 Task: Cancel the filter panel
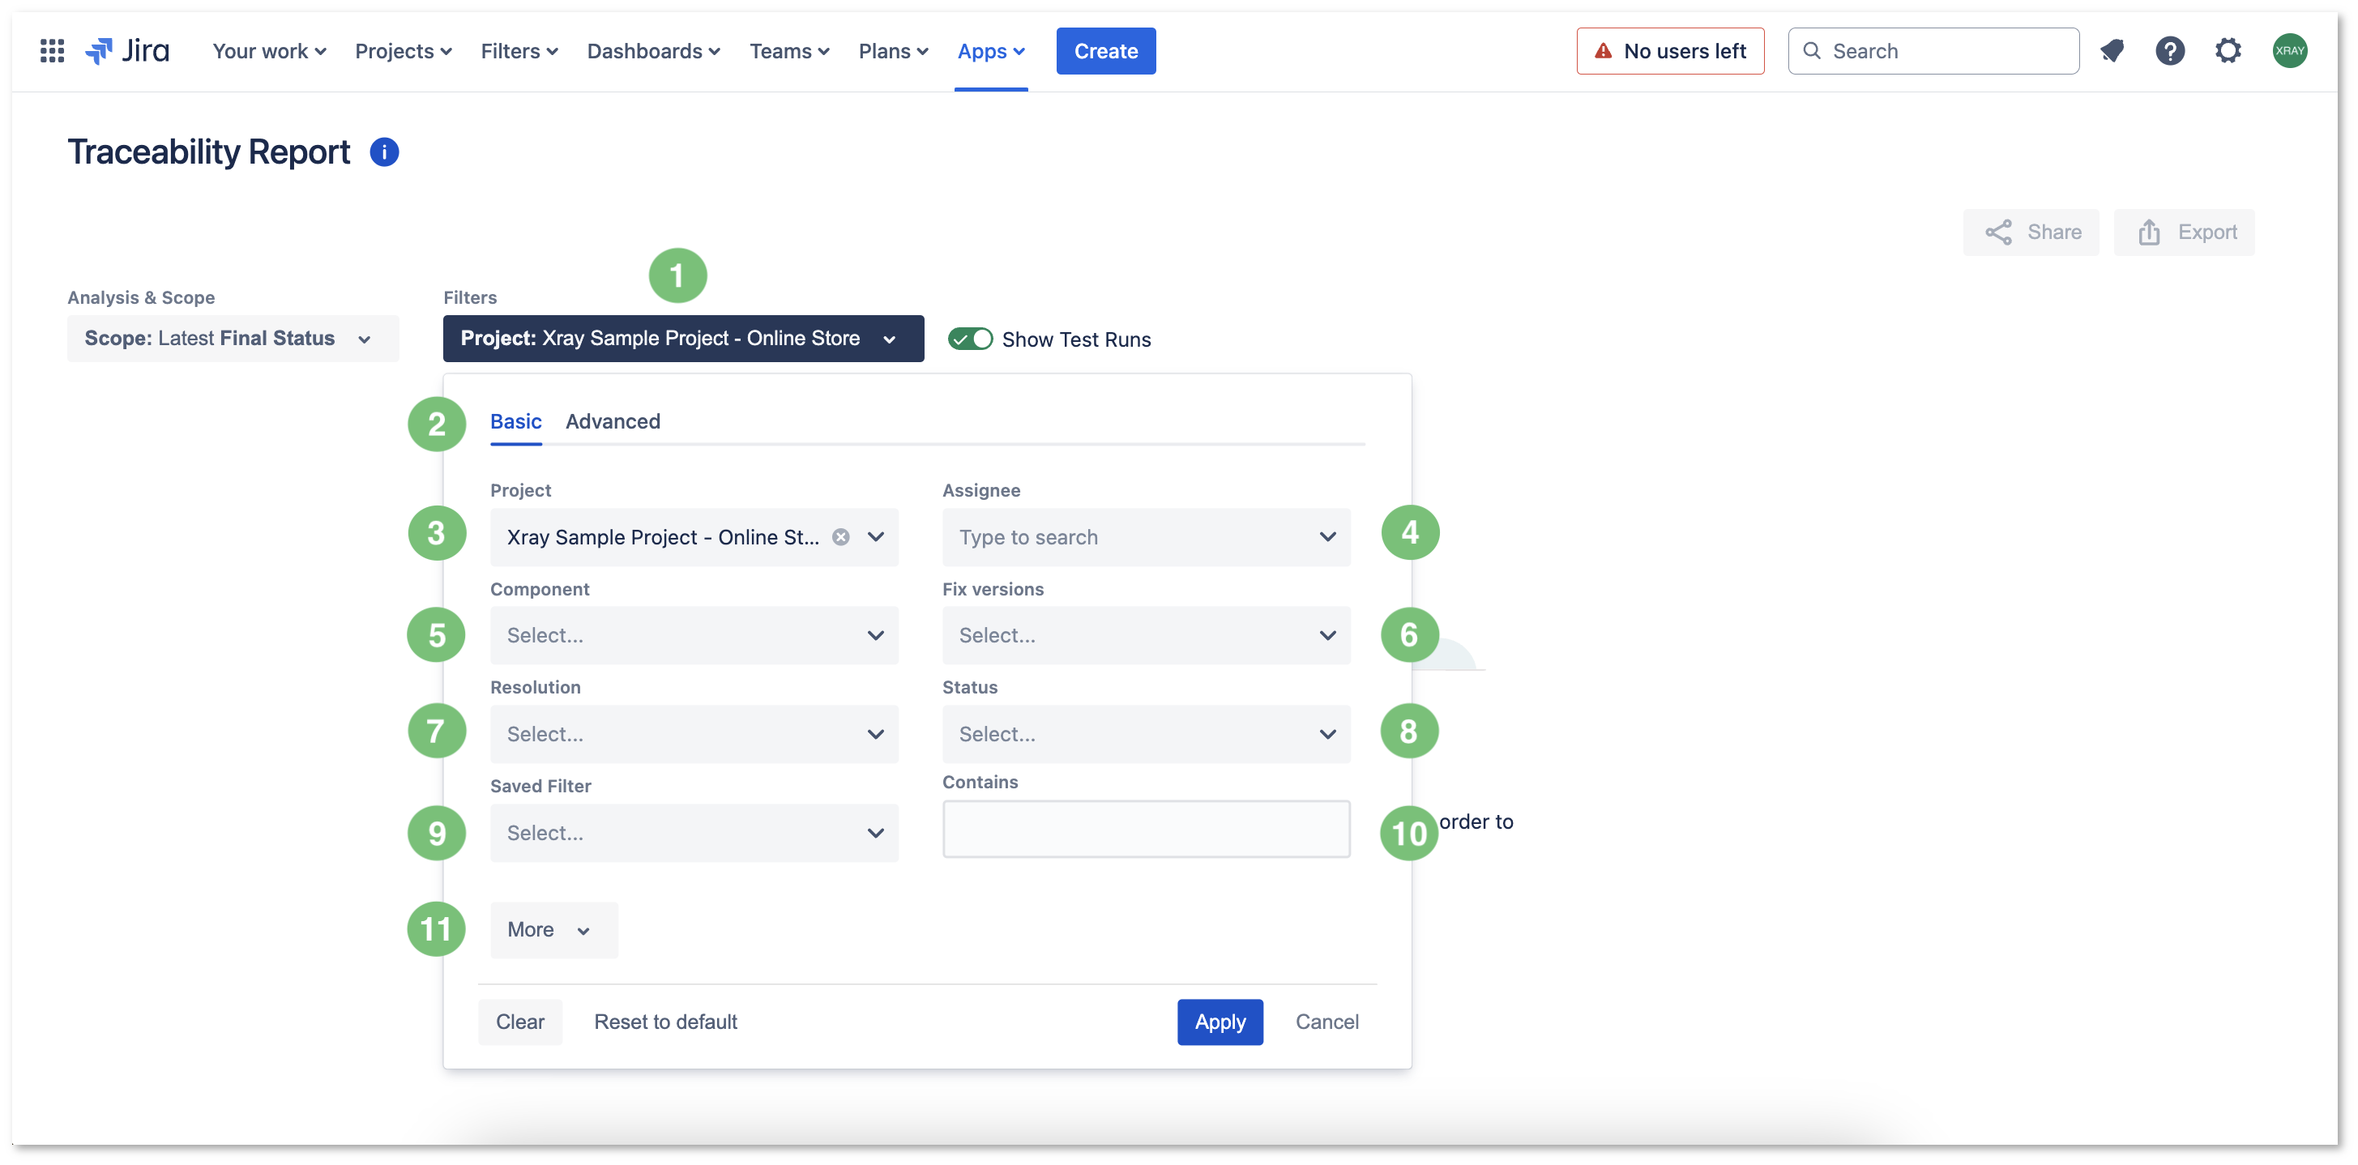1326,1022
